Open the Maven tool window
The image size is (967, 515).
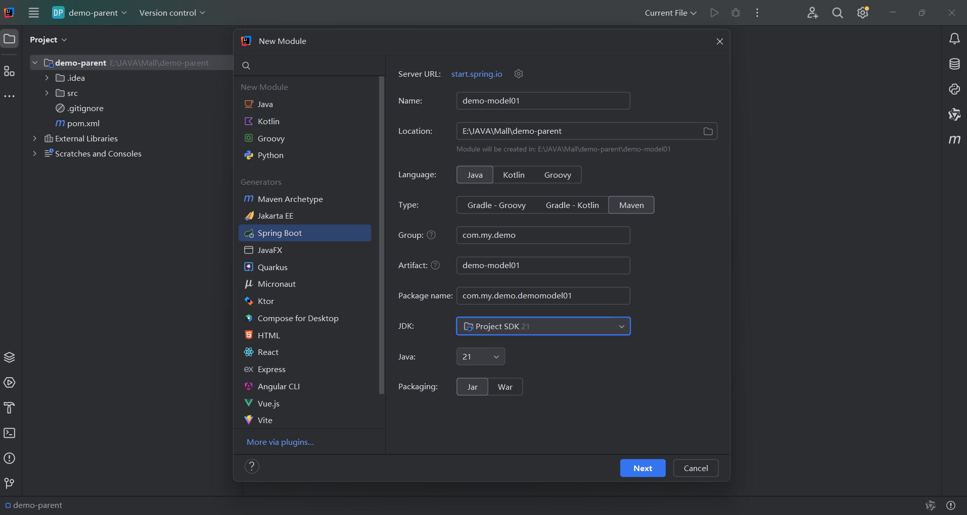point(954,140)
